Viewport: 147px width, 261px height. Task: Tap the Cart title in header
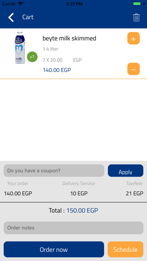click(28, 17)
